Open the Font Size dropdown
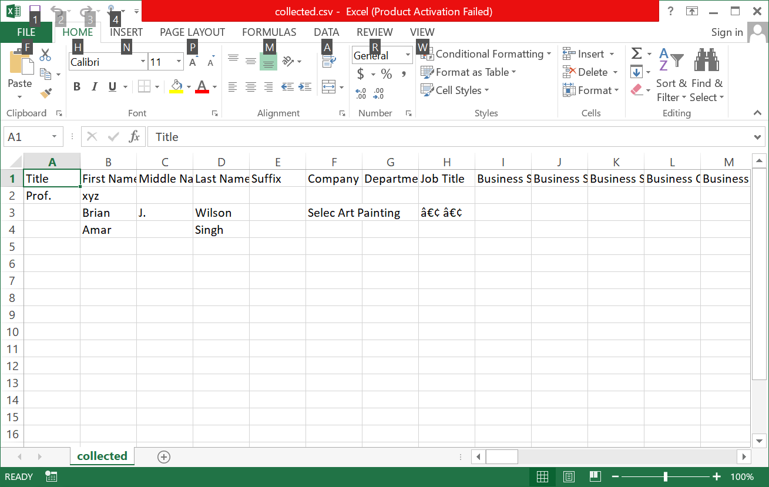769x487 pixels. click(x=178, y=61)
